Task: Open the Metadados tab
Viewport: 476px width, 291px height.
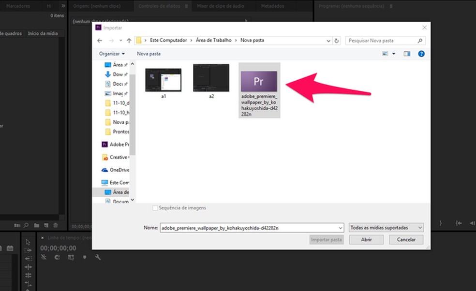Action: pyautogui.click(x=273, y=6)
